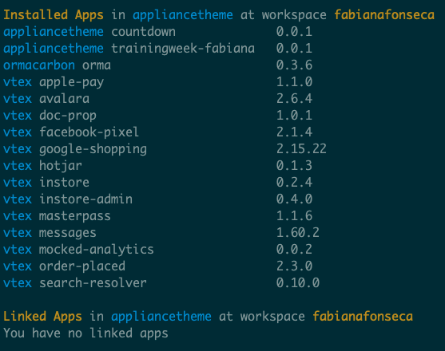Screen dimensions: 445x351
Task: Click 'vtex' vendor beside search-resolver
Action: point(18,283)
